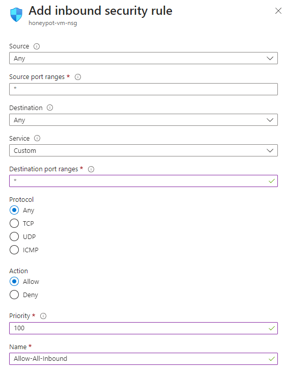Open the Source dropdown

click(144, 58)
